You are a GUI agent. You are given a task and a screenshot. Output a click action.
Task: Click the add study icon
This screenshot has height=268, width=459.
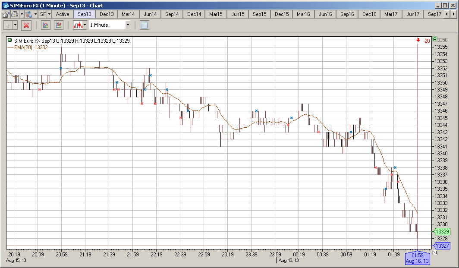coord(45,25)
